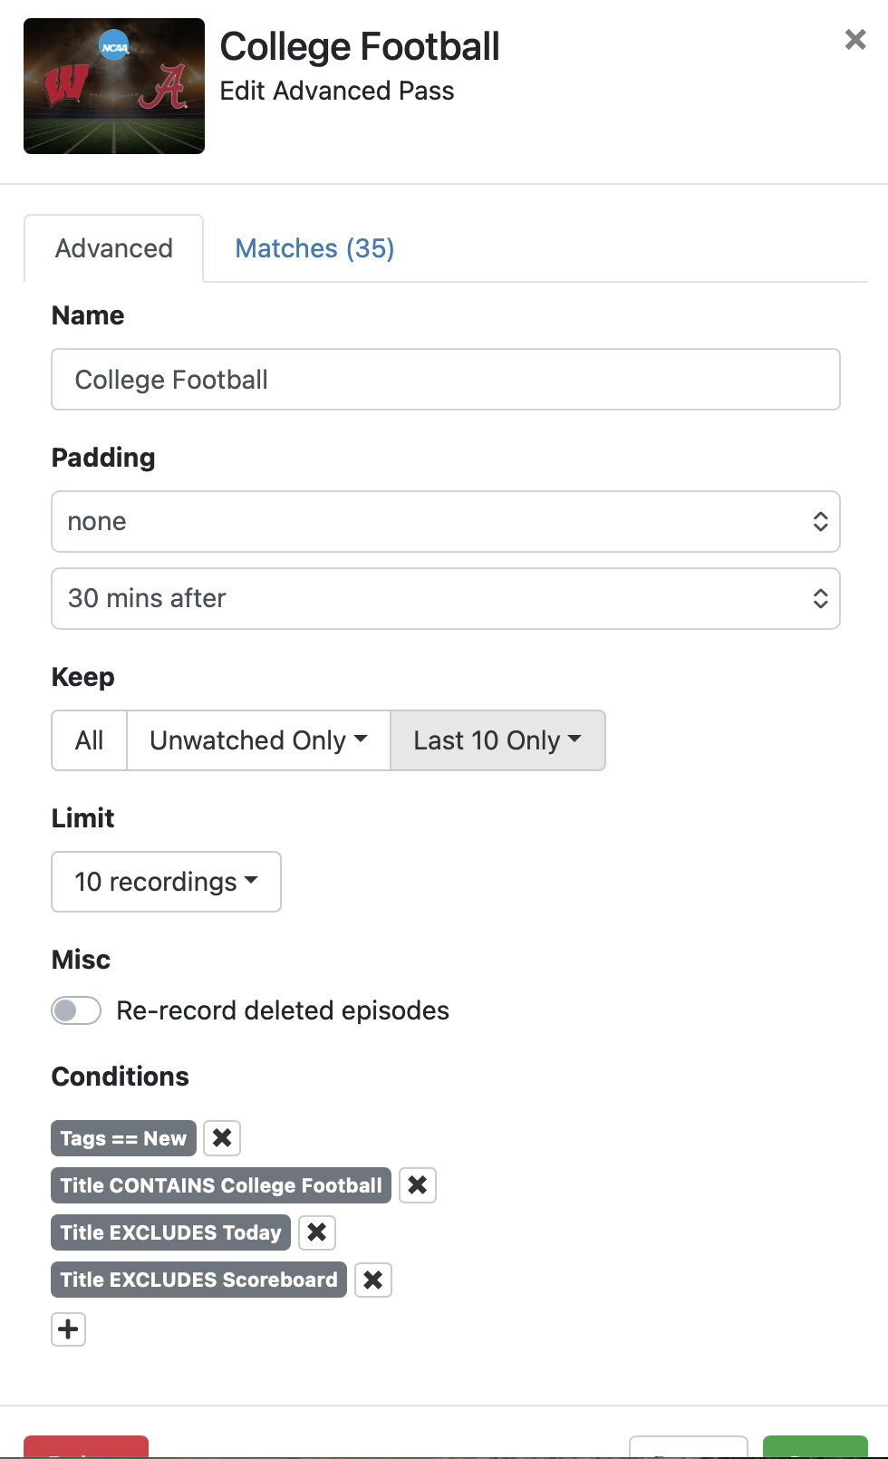Select the Advanced tab
This screenshot has height=1459, width=888.
point(114,248)
